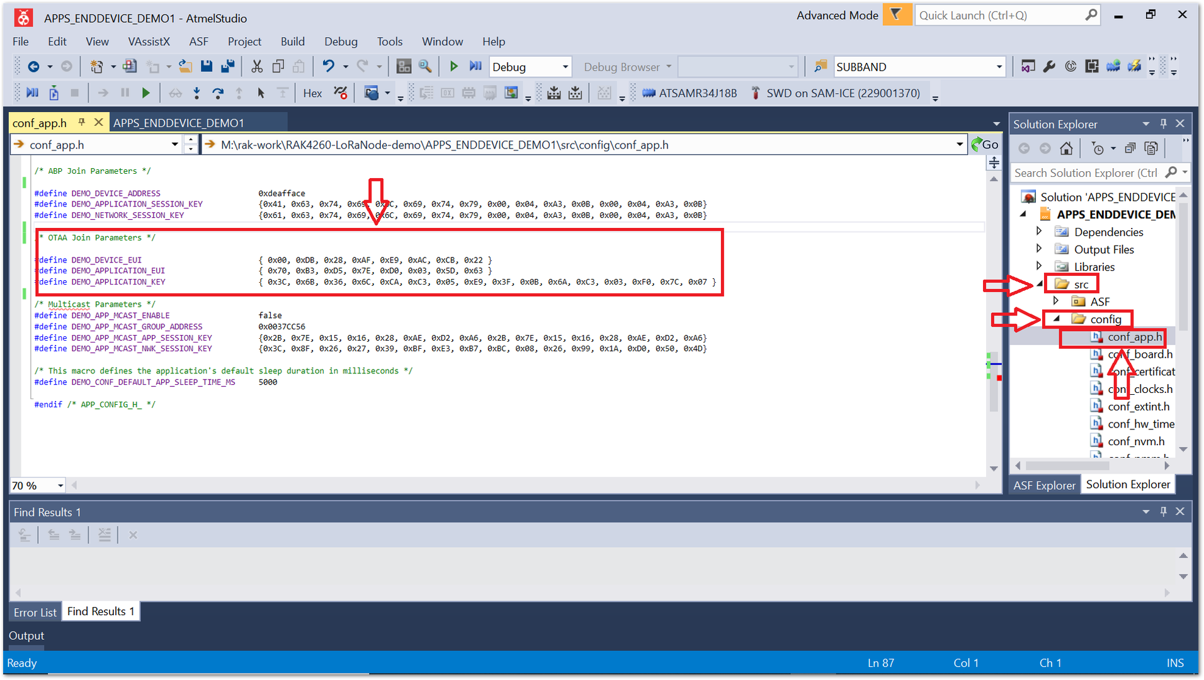1204x680 pixels.
Task: Open the ASF menu
Action: click(199, 42)
